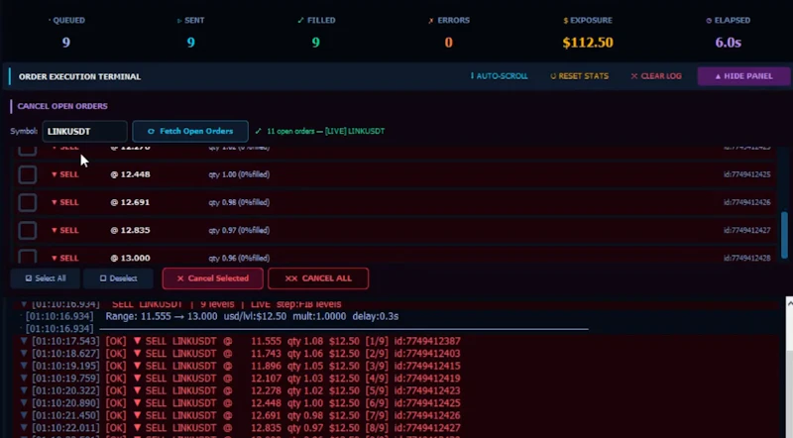Screen dimensions: 793x438
Task: Click checkmark icon next to FILLED
Action: [301, 20]
